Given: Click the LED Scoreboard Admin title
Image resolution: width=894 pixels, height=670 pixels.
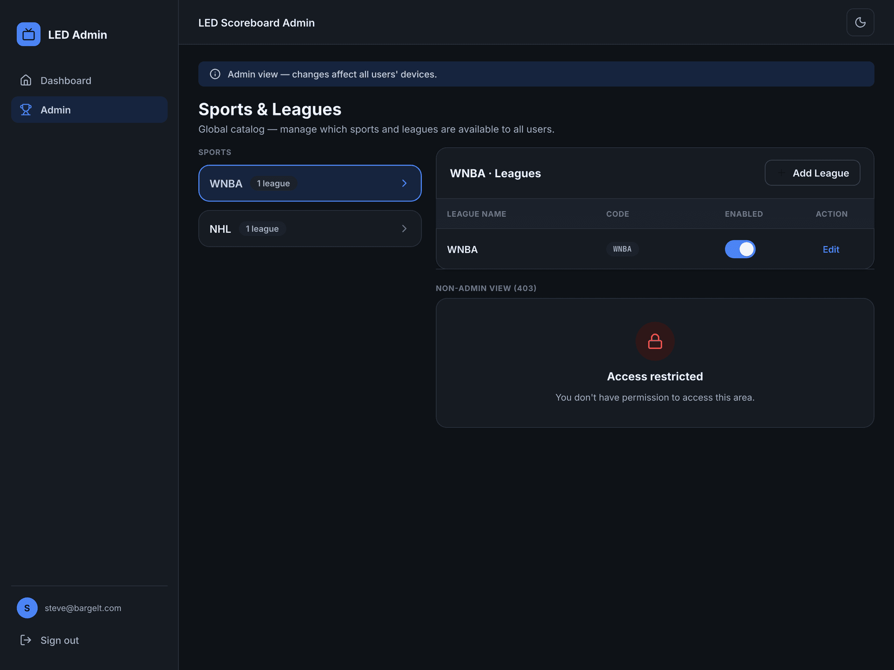Looking at the screenshot, I should tap(257, 23).
